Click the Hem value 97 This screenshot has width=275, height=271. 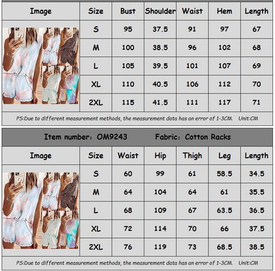click(x=224, y=29)
